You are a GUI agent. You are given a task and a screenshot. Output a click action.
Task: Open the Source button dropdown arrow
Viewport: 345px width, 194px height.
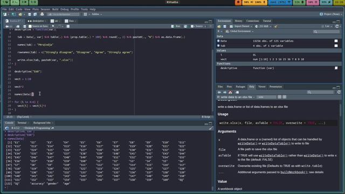205,26
